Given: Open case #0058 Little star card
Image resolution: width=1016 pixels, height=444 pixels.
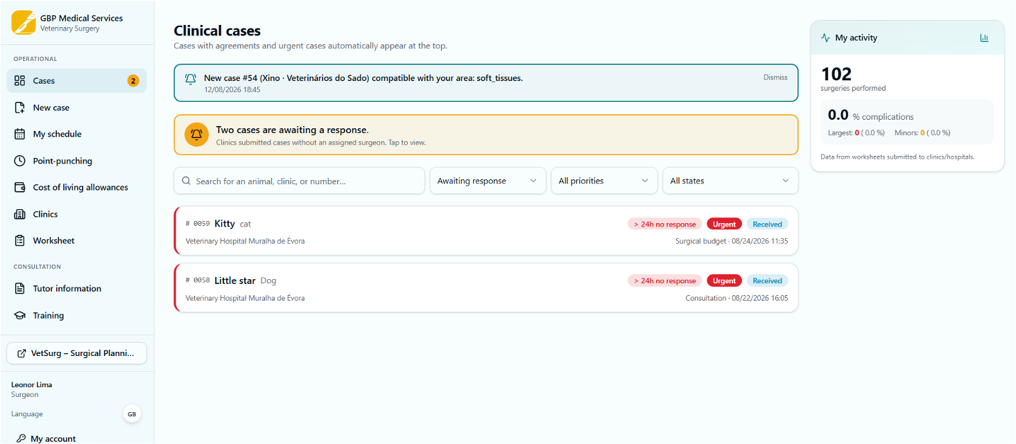Looking at the screenshot, I should coord(485,288).
